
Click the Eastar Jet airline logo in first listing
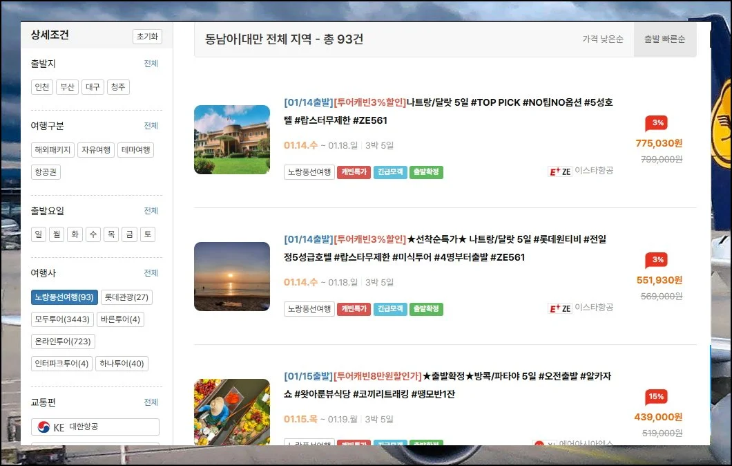[x=560, y=171]
